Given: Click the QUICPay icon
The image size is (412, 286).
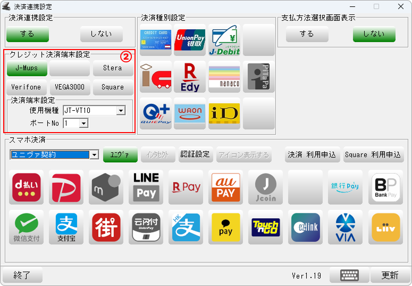Looking at the screenshot, I should [156, 114].
